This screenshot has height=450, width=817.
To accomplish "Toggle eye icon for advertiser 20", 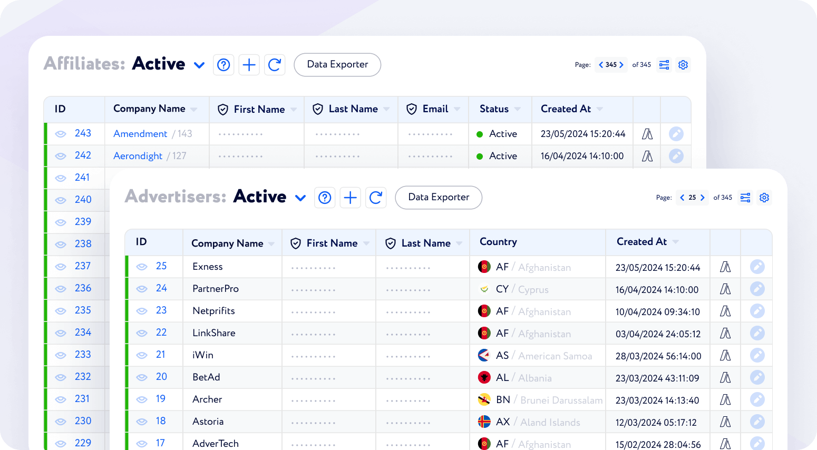I will pos(142,377).
